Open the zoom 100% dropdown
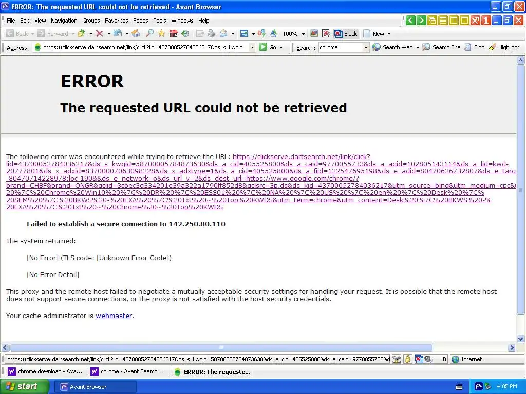This screenshot has width=526, height=394. pos(303,34)
